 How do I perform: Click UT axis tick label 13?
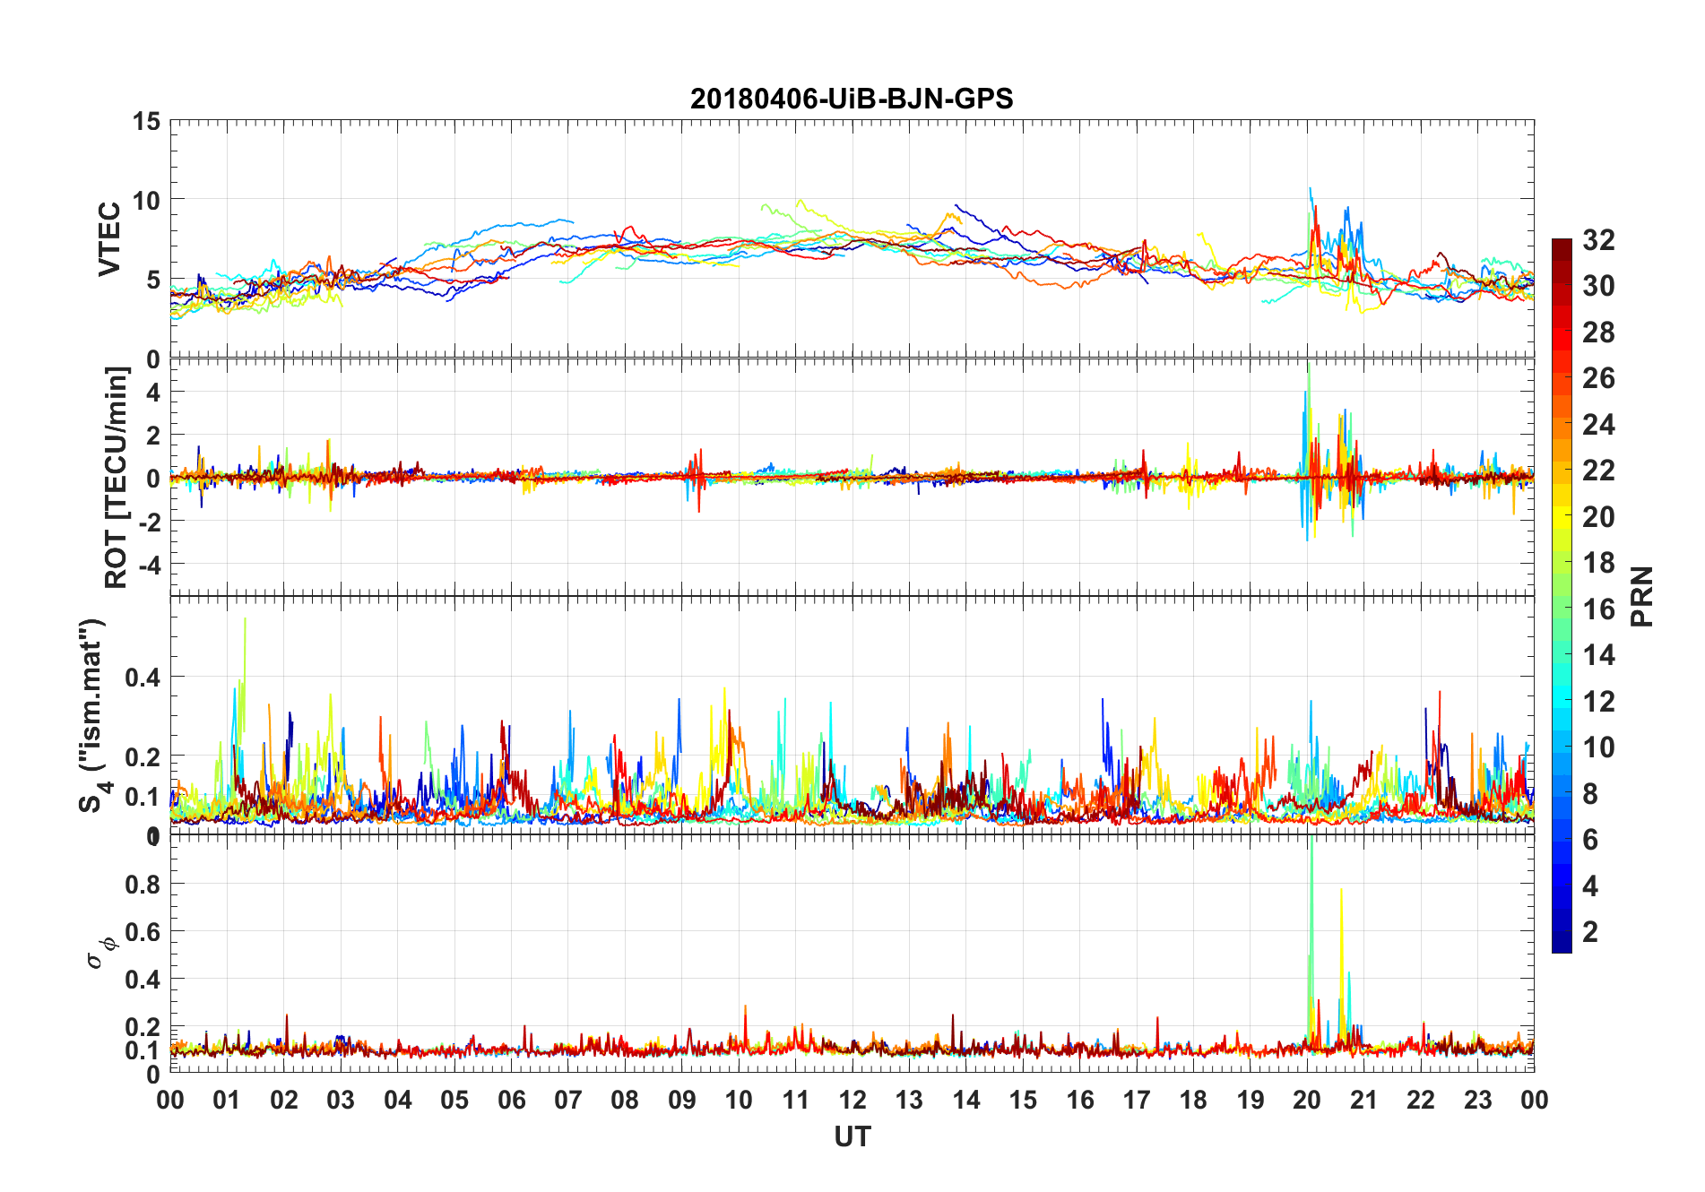[909, 1100]
